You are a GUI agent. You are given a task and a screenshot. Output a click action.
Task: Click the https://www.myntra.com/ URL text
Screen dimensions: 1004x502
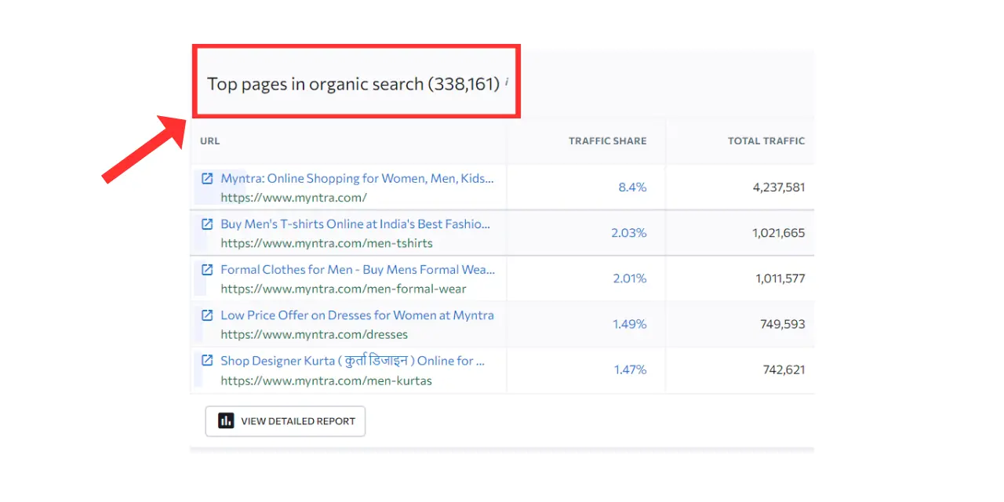(x=293, y=198)
